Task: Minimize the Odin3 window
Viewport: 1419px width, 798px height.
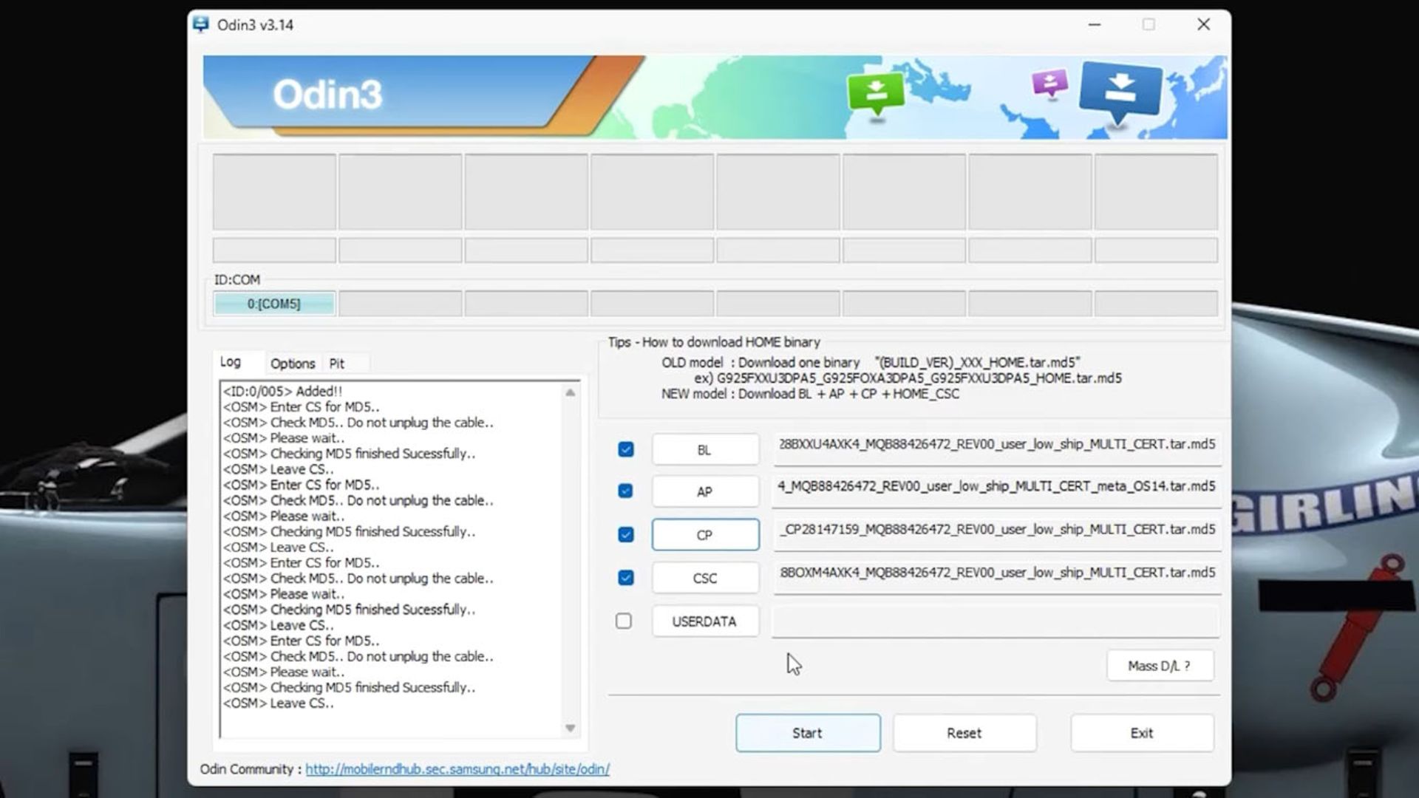Action: 1095,24
